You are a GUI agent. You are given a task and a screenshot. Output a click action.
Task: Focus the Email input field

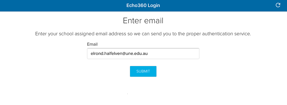pyautogui.click(x=143, y=53)
